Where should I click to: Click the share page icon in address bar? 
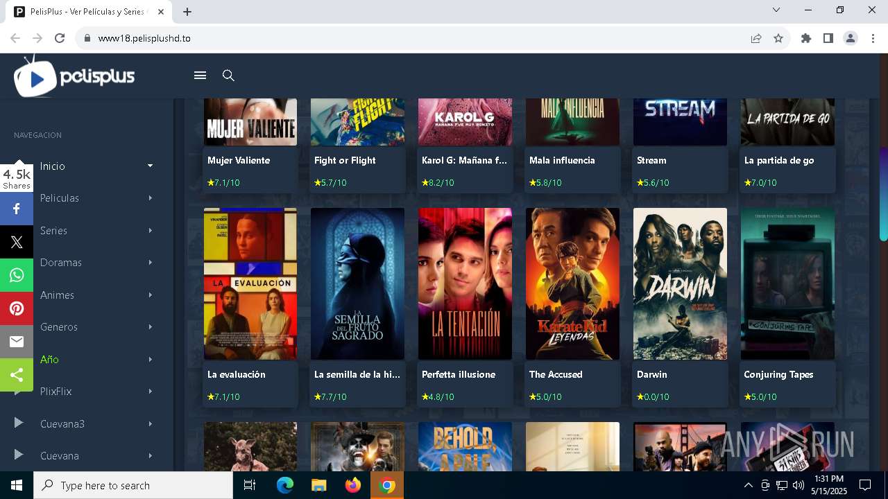tap(756, 38)
